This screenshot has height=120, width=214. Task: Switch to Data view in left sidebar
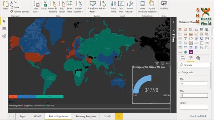4,29
